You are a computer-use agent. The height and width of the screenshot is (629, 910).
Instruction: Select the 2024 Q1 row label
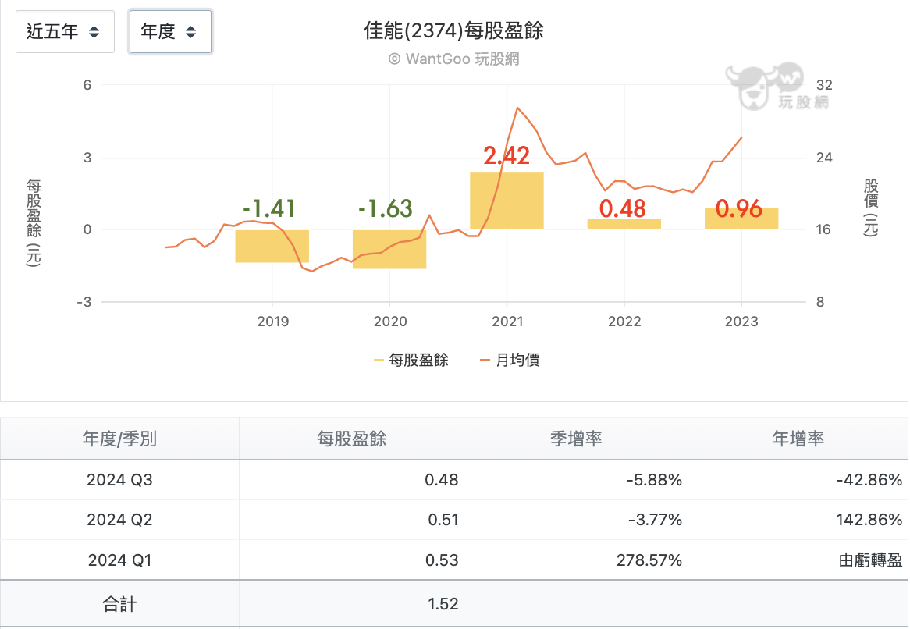[x=119, y=560]
